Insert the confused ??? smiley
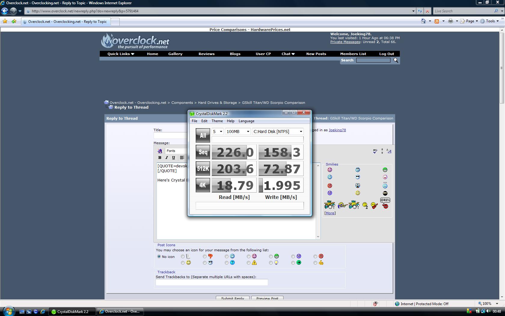The width and height of the screenshot is (505, 316). pyautogui.click(x=385, y=185)
